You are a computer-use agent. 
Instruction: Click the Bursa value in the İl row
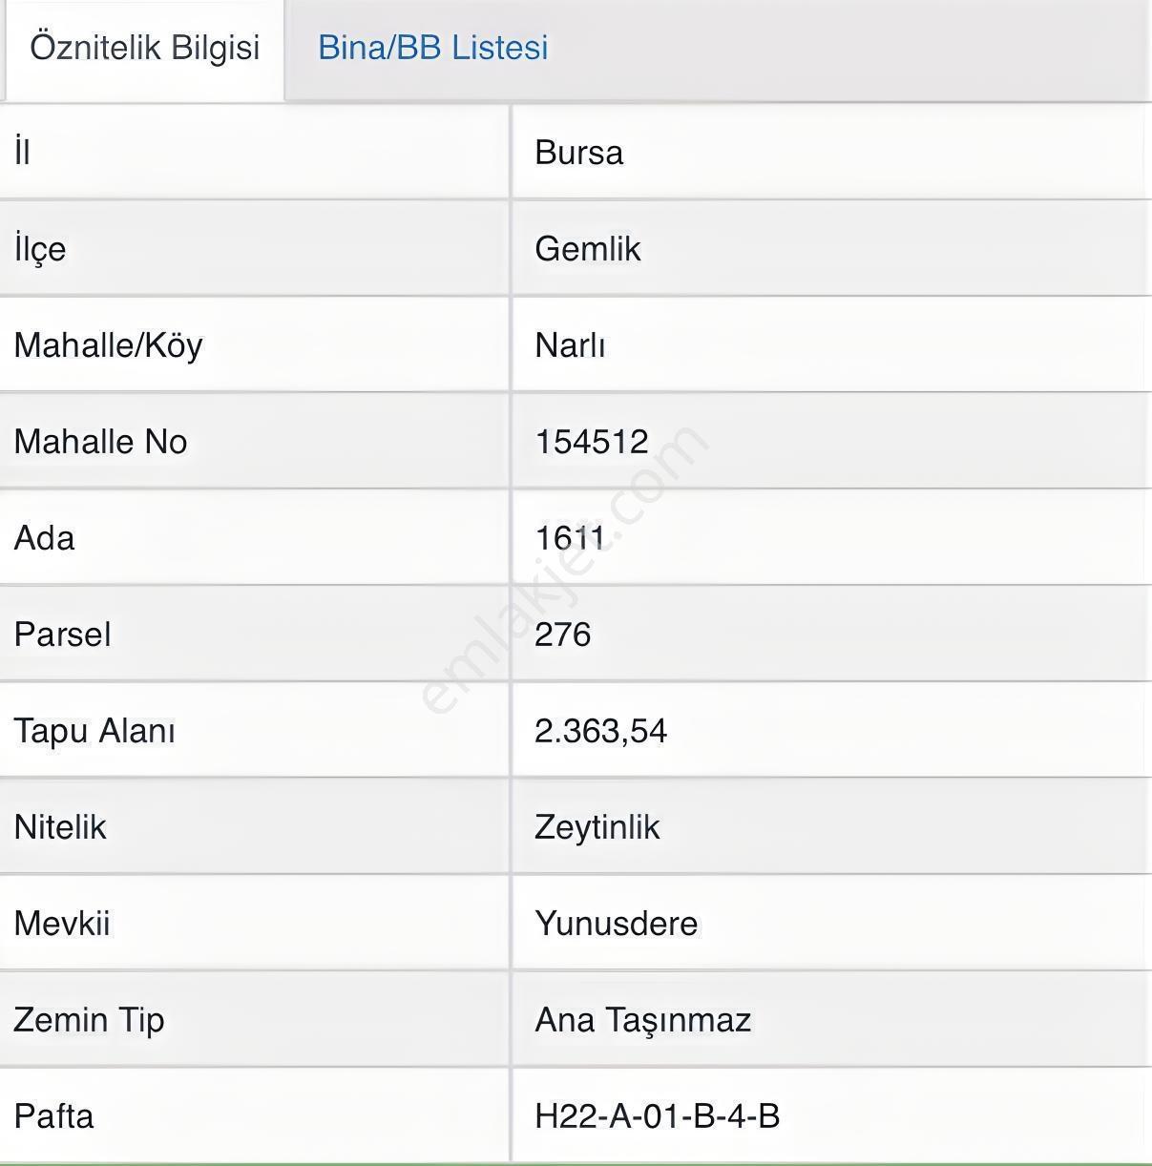(578, 153)
